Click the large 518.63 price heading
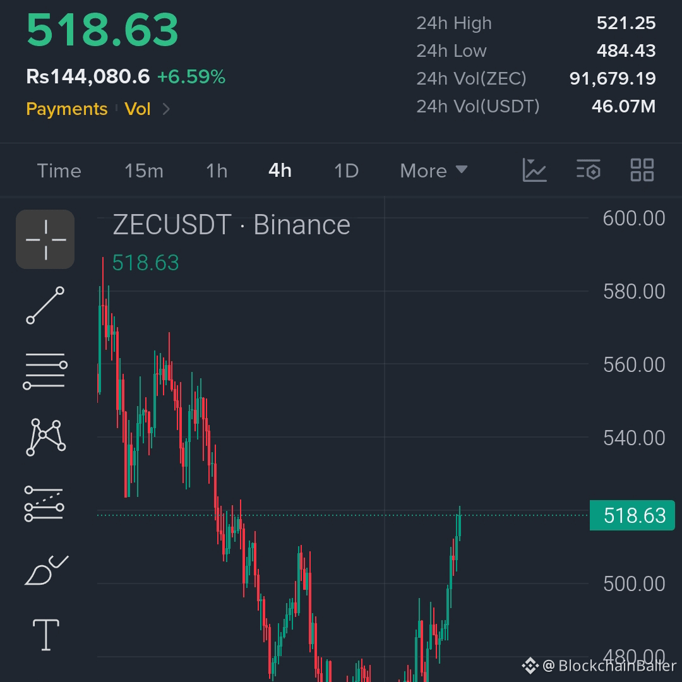This screenshot has height=682, width=682. 102,30
